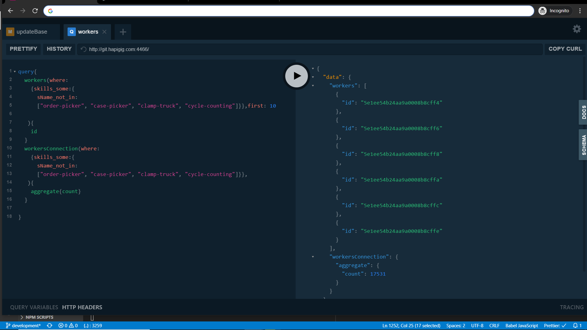587x330 pixels.
Task: Collapse the query block at line 1
Action: [15, 71]
